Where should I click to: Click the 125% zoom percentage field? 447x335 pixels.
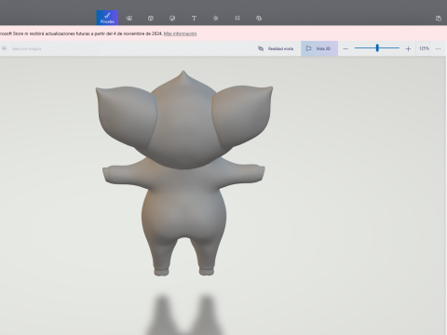(x=424, y=48)
